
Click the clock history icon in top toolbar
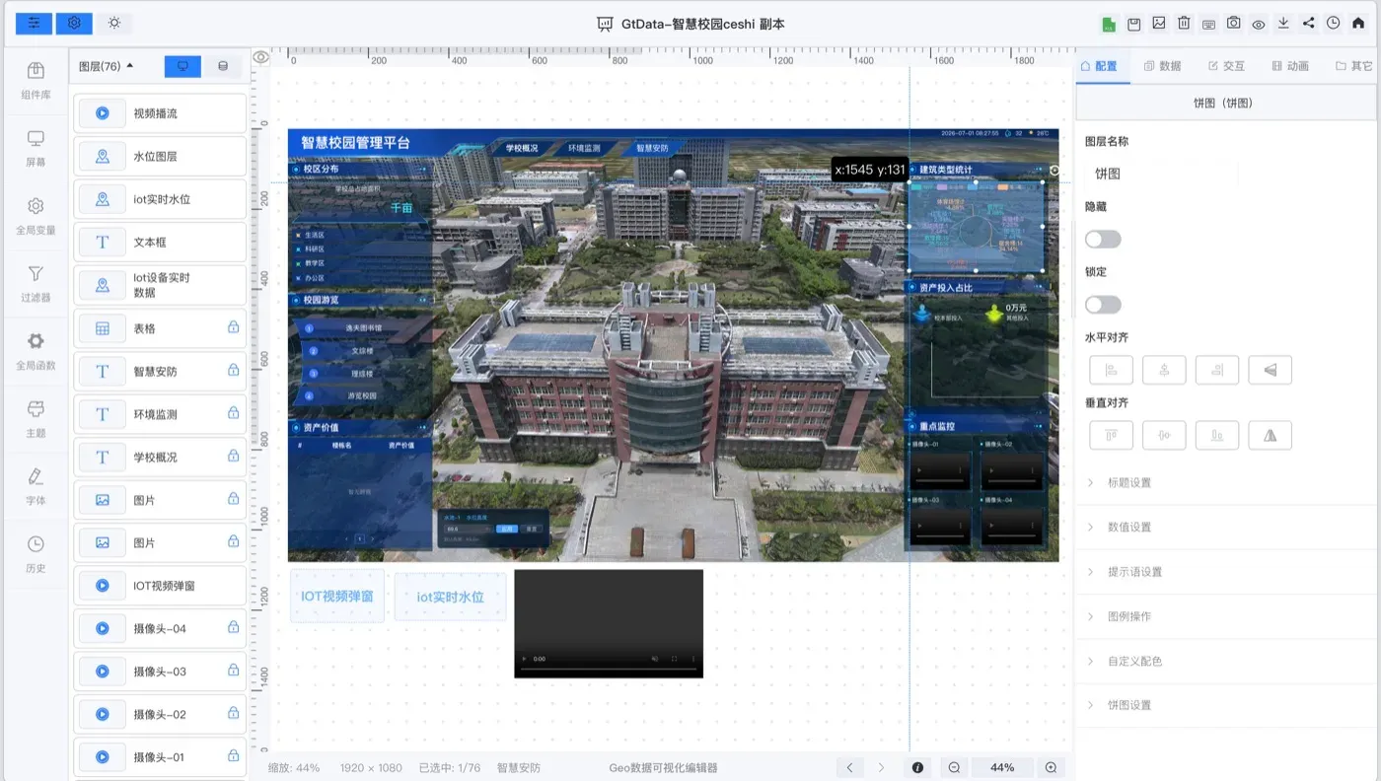[x=1334, y=24]
